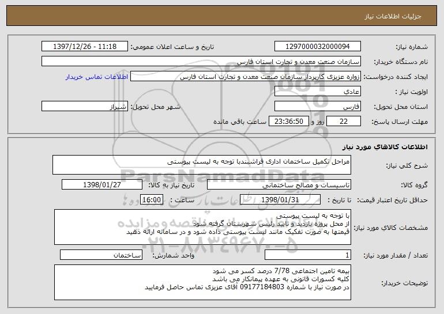Click the general description box مراحل تکمیل ساختمان
The height and width of the screenshot is (314, 444).
(x=202, y=165)
